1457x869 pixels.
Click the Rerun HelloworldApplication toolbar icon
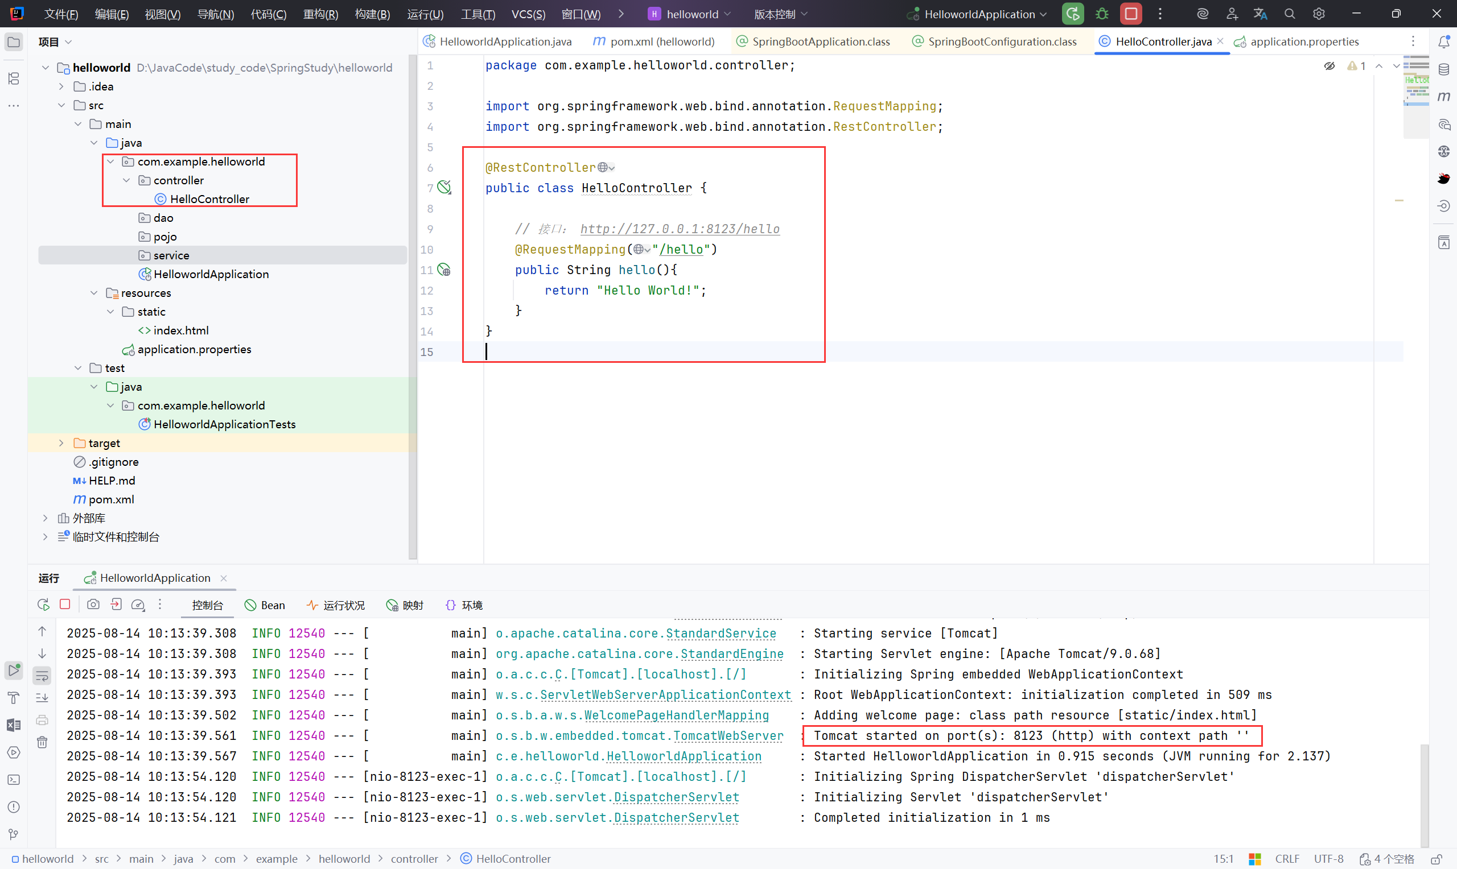pyautogui.click(x=1072, y=14)
